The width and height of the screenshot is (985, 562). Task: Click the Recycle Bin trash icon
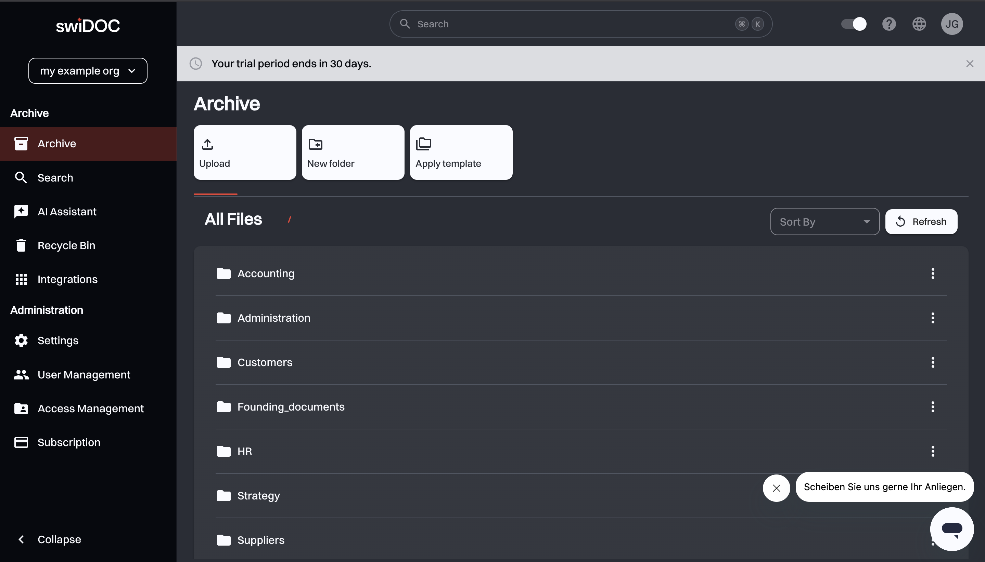[21, 245]
